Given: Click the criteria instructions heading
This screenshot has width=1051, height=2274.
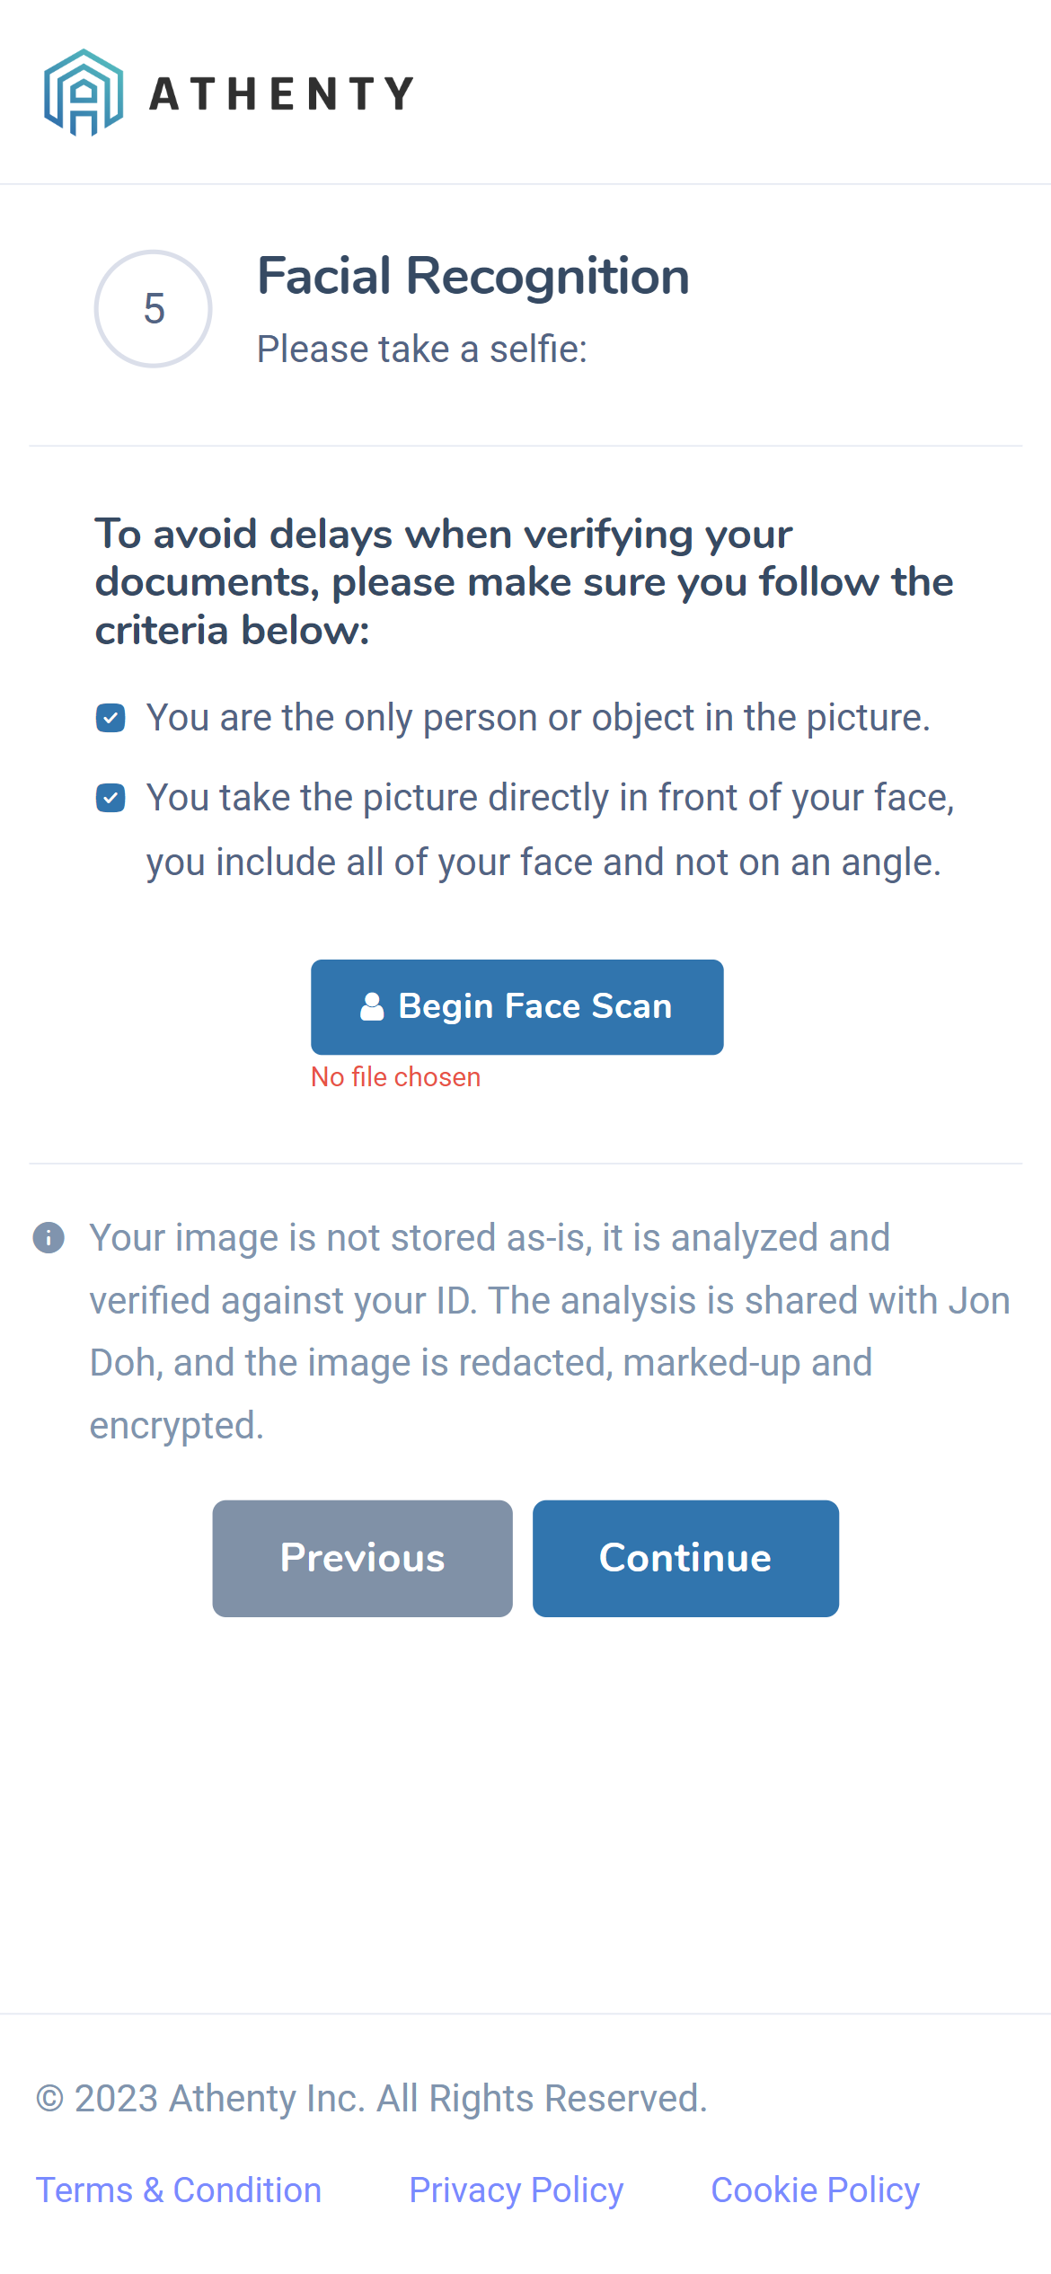Looking at the screenshot, I should (525, 581).
